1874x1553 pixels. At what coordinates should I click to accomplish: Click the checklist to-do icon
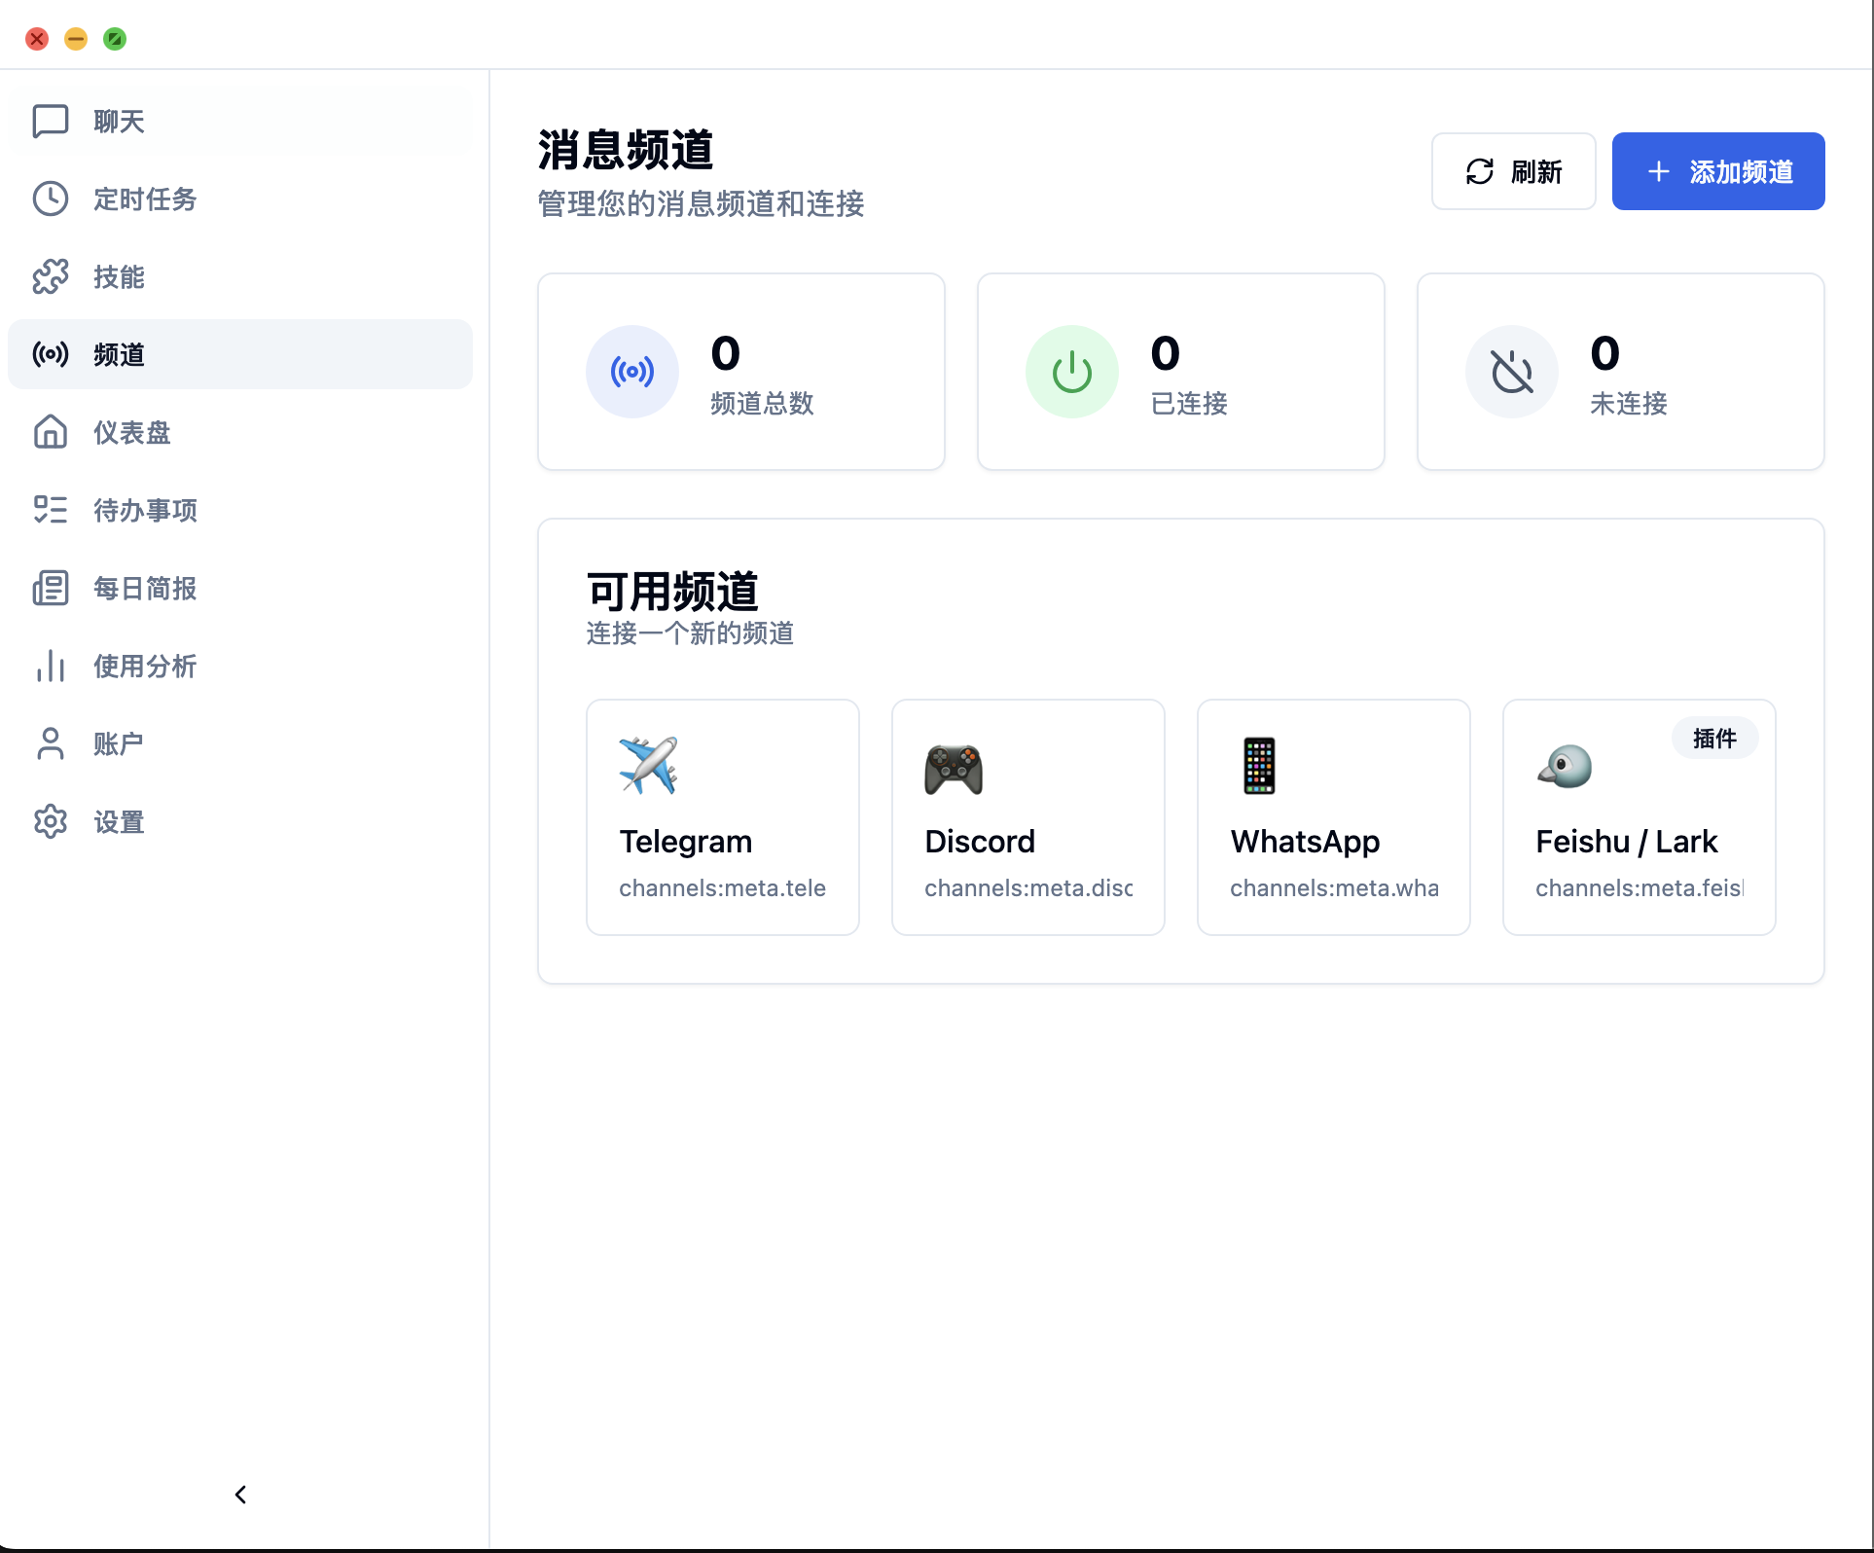point(51,510)
